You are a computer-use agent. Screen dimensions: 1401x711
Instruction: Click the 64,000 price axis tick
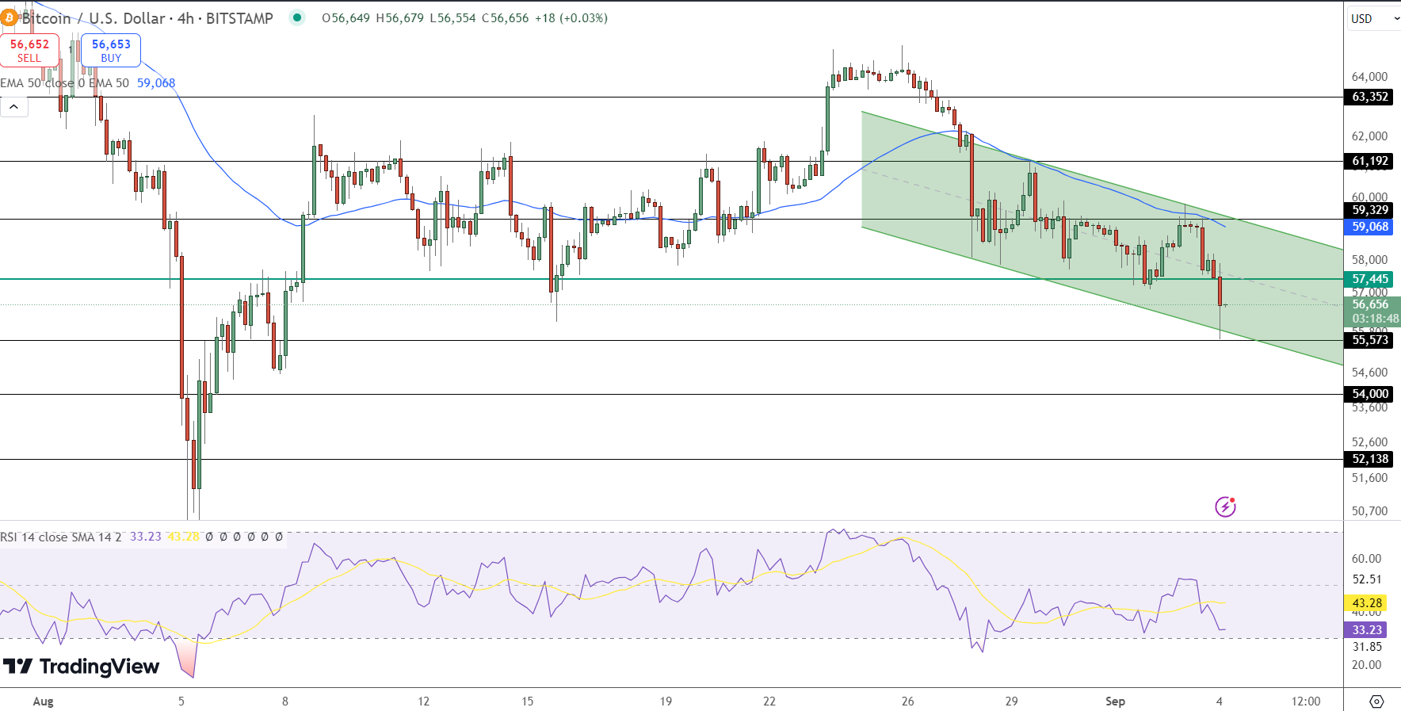(1370, 77)
